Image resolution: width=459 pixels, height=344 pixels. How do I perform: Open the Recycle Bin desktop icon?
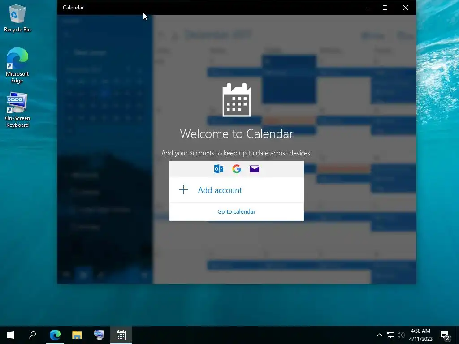coord(17,18)
